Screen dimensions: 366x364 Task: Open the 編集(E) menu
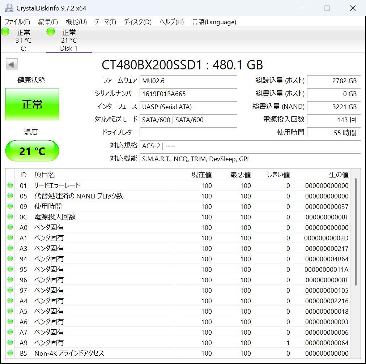pyautogui.click(x=47, y=22)
